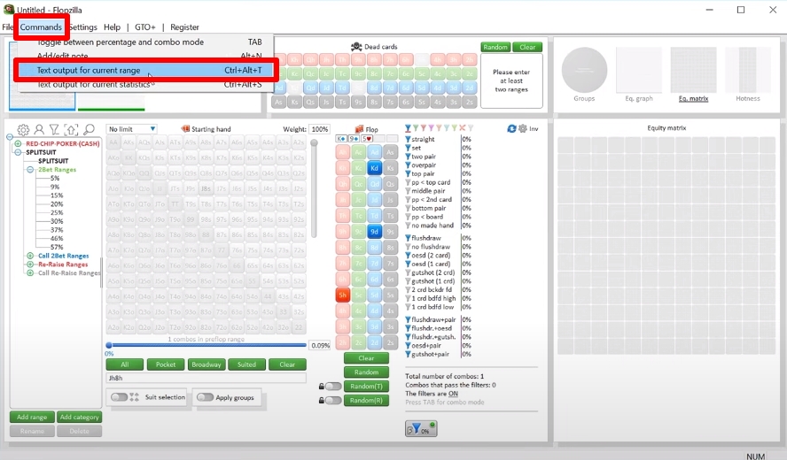Collapse the 2Bet Ranges tree node
The height and width of the screenshot is (460, 787).
[x=30, y=169]
